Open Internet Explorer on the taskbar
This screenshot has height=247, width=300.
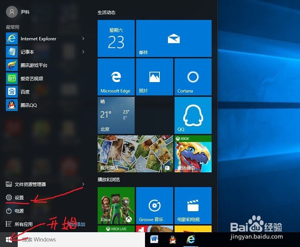pos(191,239)
